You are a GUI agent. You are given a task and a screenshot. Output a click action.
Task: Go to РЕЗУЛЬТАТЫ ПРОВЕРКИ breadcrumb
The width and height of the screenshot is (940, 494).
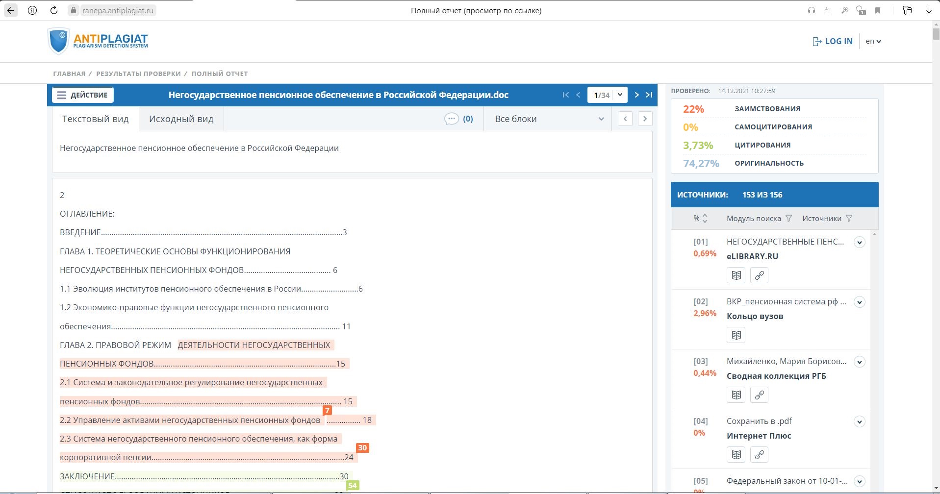click(x=138, y=74)
